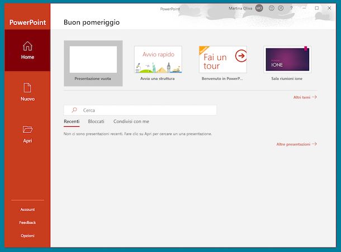This screenshot has height=252, width=341.
Task: Start the Benvenuto in PowerPoint tour
Action: [222, 59]
